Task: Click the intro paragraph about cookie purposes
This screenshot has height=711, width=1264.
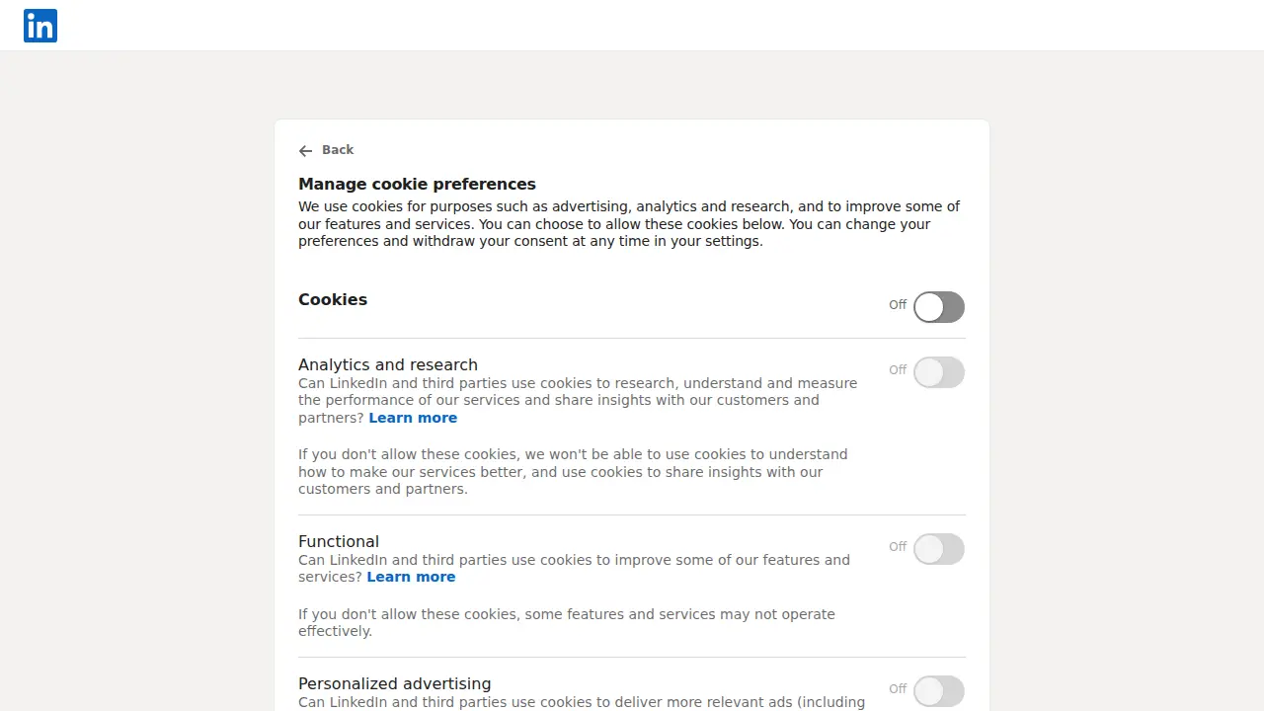Action: (629, 224)
